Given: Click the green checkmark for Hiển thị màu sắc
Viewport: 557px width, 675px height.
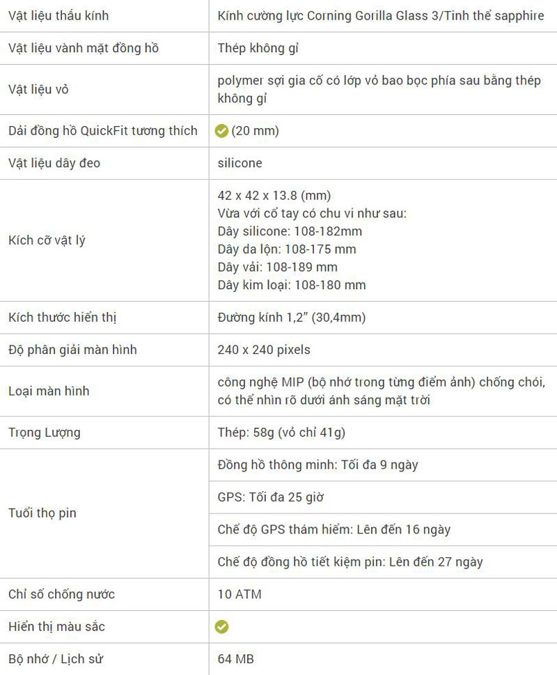Looking at the screenshot, I should pos(221,627).
